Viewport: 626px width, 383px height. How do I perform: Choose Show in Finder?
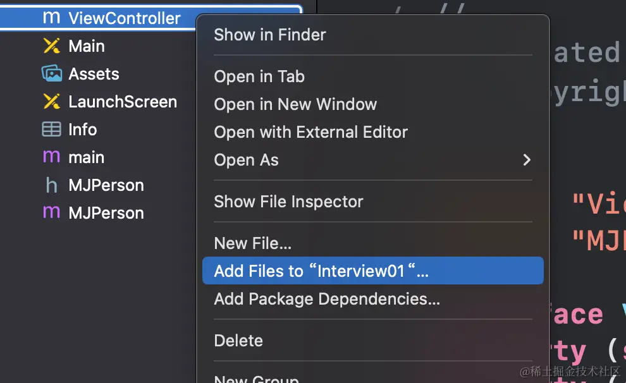pos(270,35)
